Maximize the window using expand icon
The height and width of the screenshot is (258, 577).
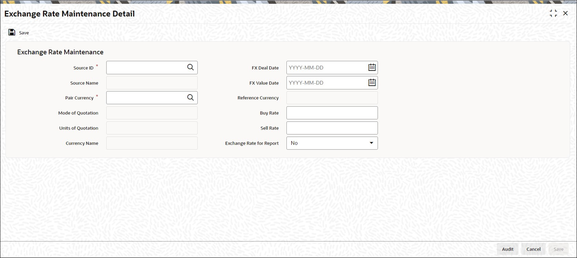(x=553, y=13)
